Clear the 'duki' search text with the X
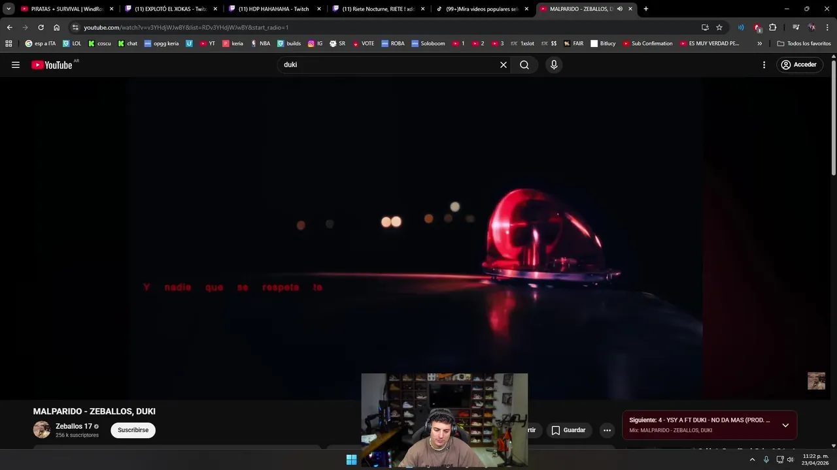The height and width of the screenshot is (470, 837). (504, 65)
